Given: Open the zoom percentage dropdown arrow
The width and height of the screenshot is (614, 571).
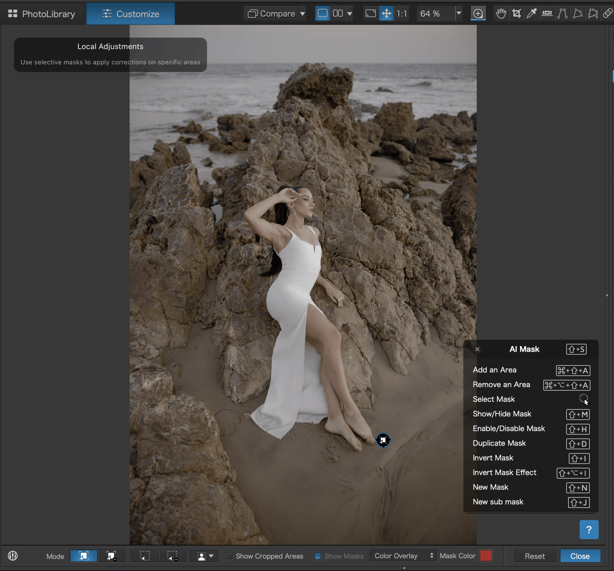Looking at the screenshot, I should 459,13.
